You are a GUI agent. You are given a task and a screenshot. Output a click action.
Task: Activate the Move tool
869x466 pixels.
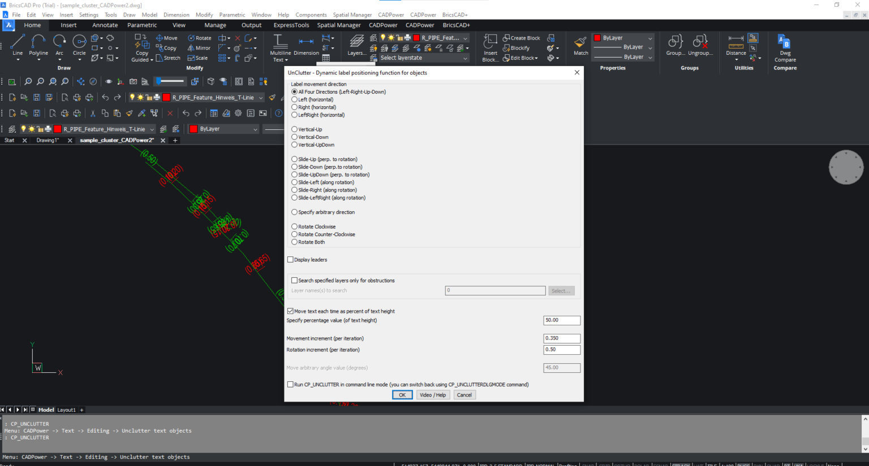point(167,38)
